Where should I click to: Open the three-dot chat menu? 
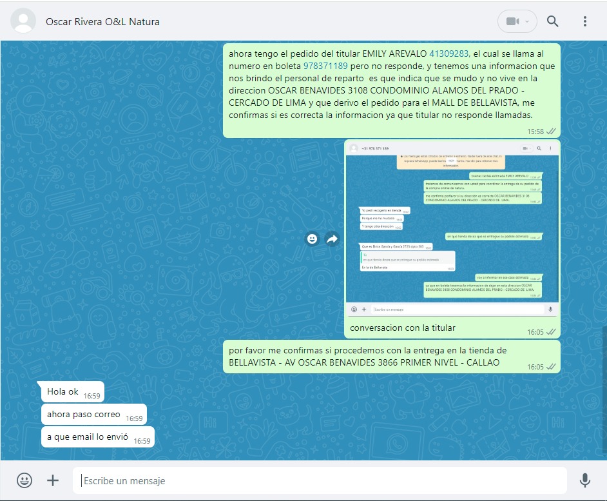click(584, 21)
